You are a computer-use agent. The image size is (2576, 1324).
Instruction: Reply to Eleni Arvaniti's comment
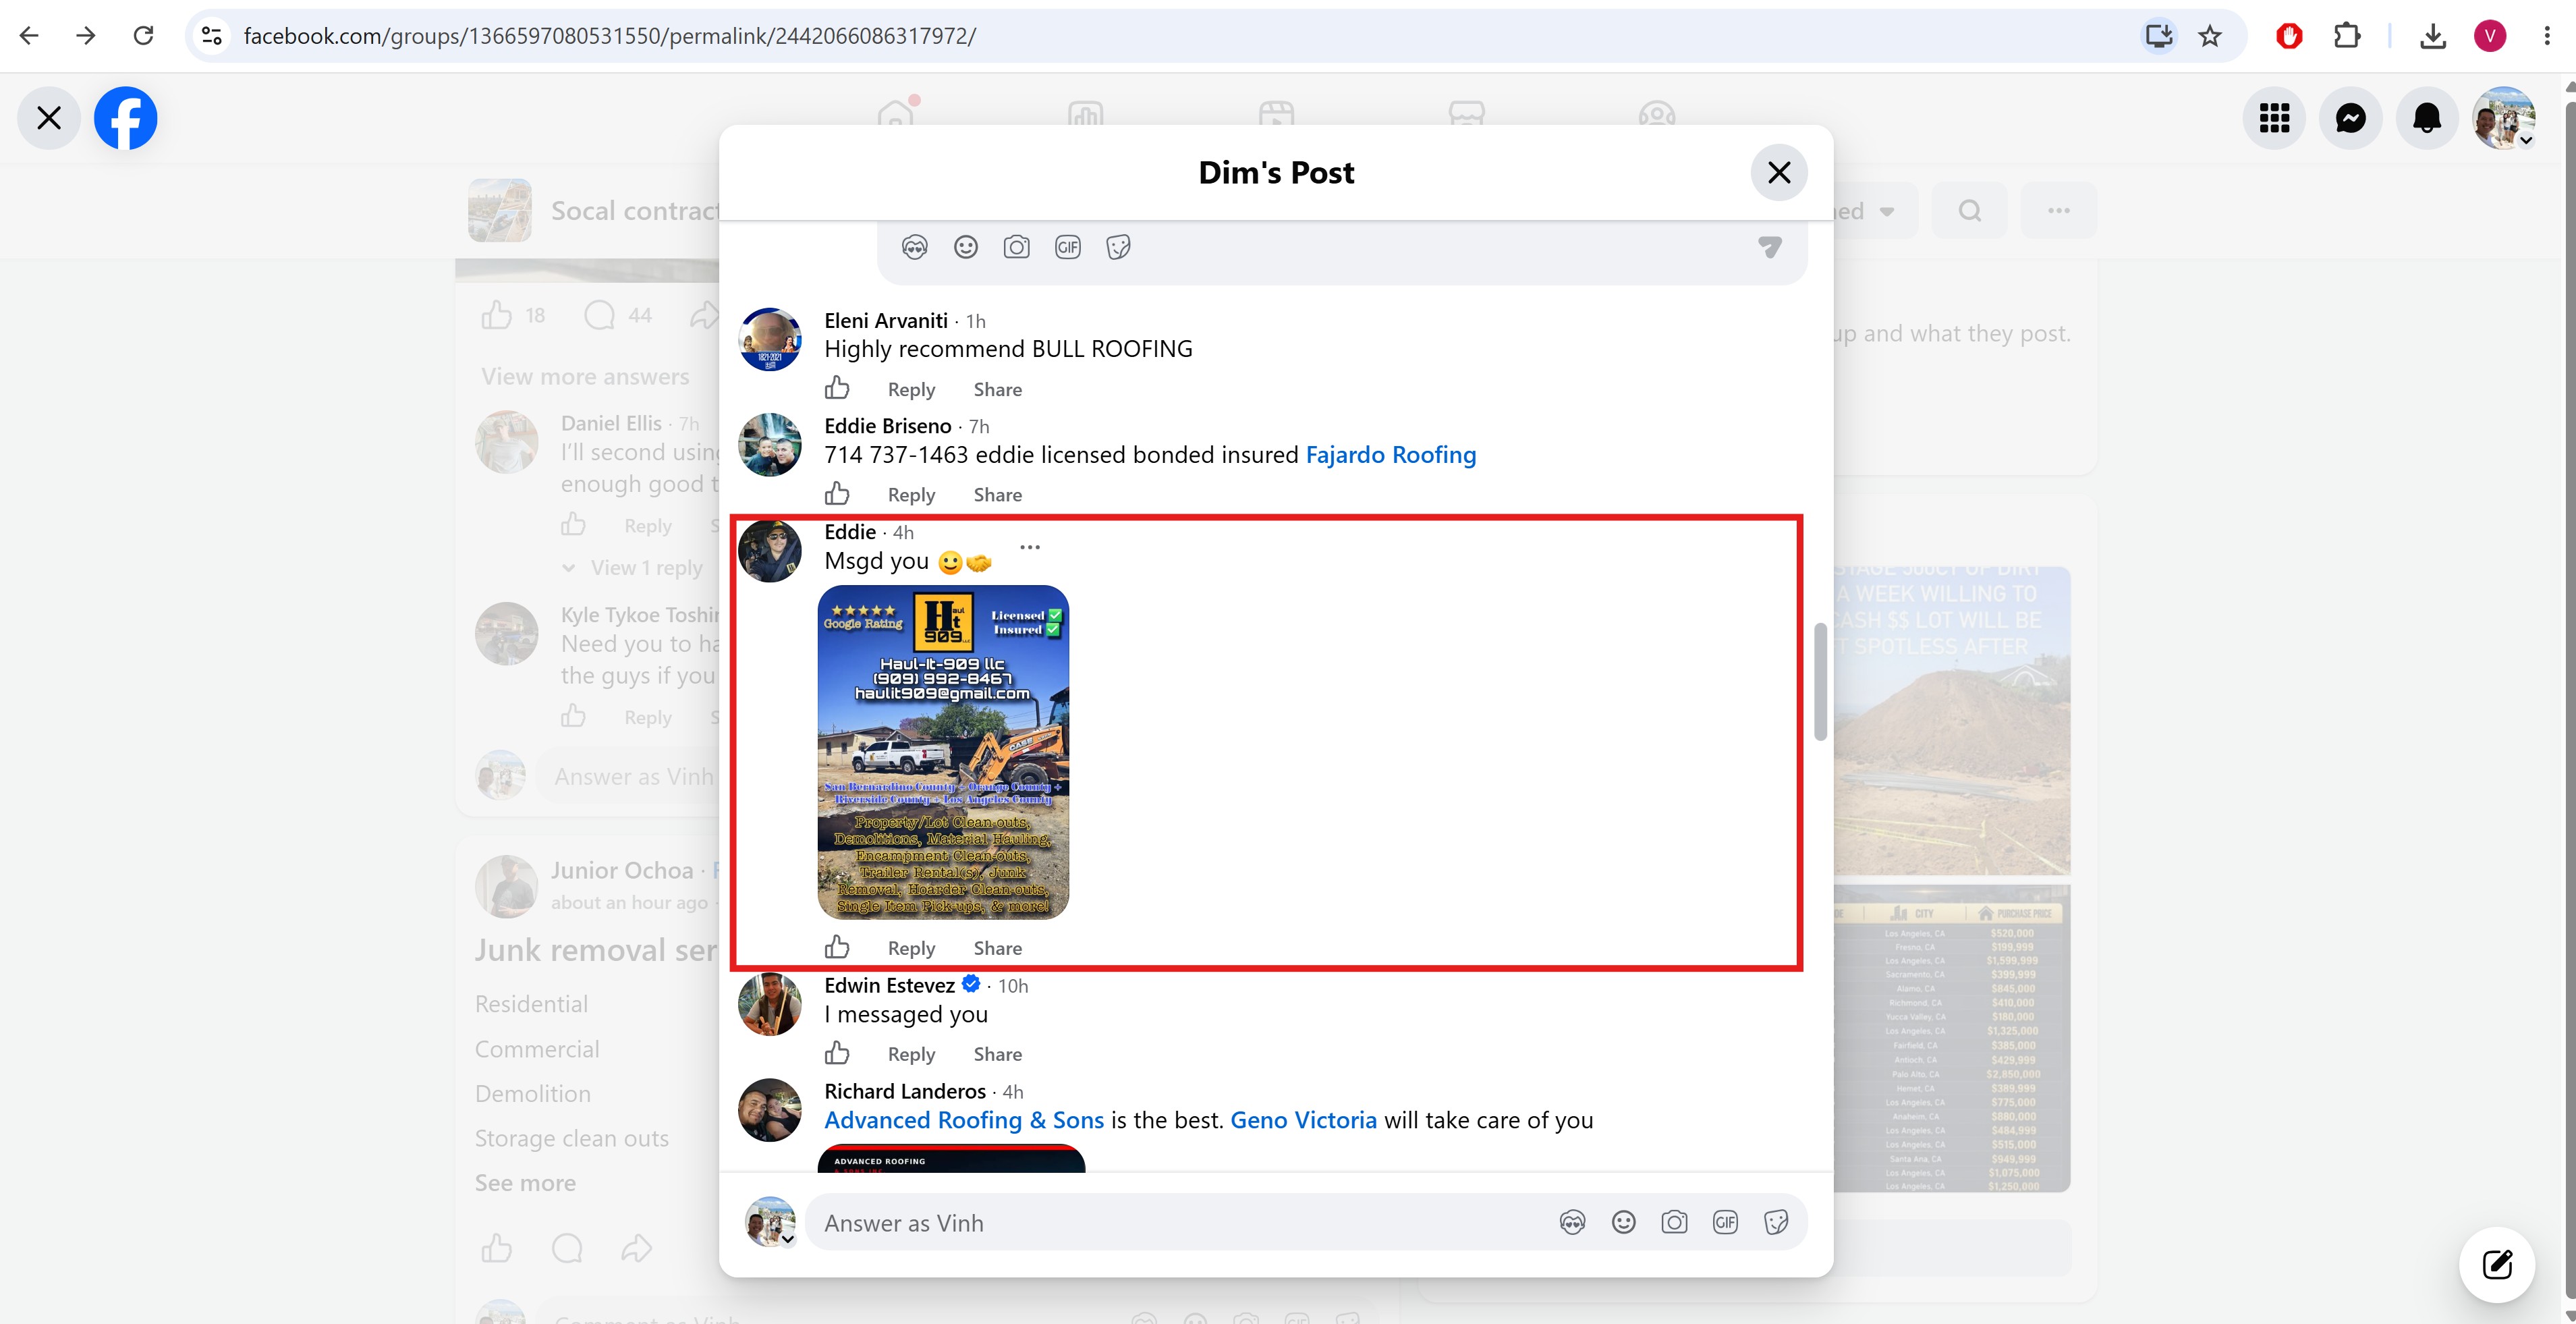click(911, 390)
